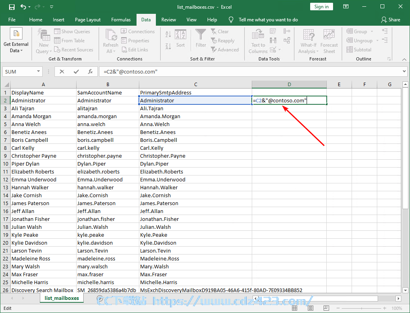The height and width of the screenshot is (313, 410).
Task: Click zoom out minus button
Action: (338, 308)
